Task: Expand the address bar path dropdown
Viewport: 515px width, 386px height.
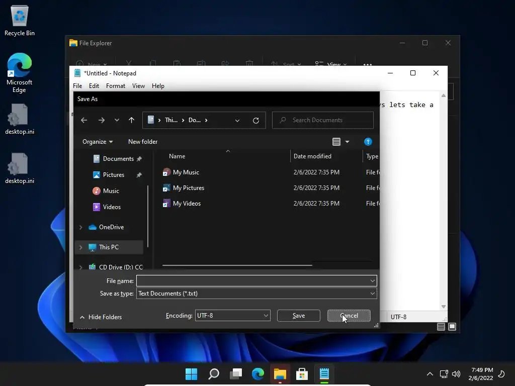Action: [x=237, y=121]
